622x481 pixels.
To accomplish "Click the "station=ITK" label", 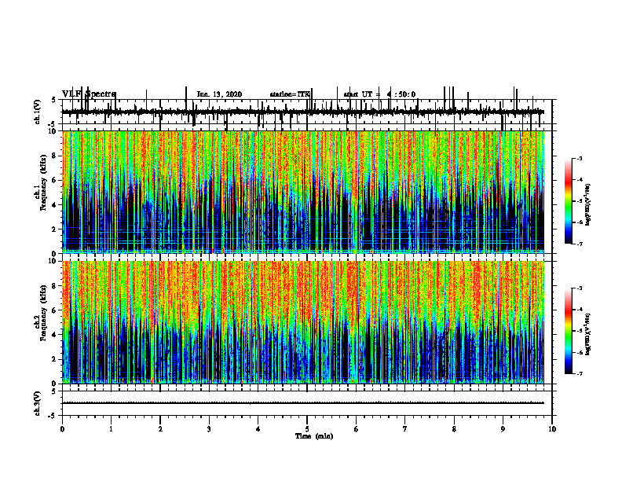I will point(290,94).
